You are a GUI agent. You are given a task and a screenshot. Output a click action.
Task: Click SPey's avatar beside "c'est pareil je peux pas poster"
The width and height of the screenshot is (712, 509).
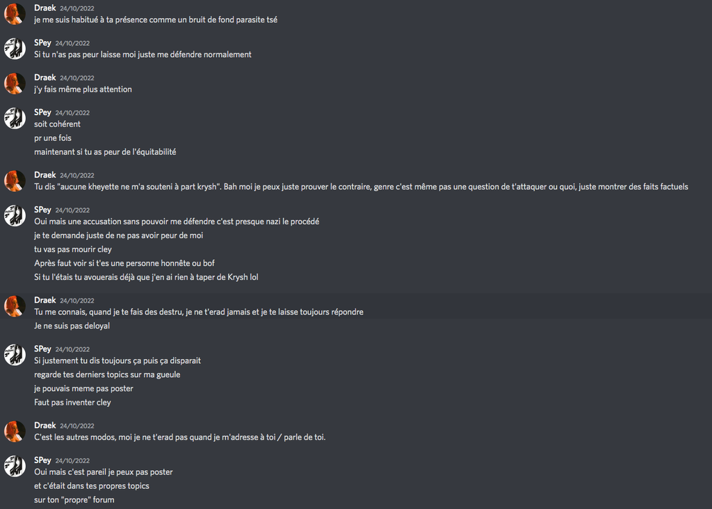[15, 466]
